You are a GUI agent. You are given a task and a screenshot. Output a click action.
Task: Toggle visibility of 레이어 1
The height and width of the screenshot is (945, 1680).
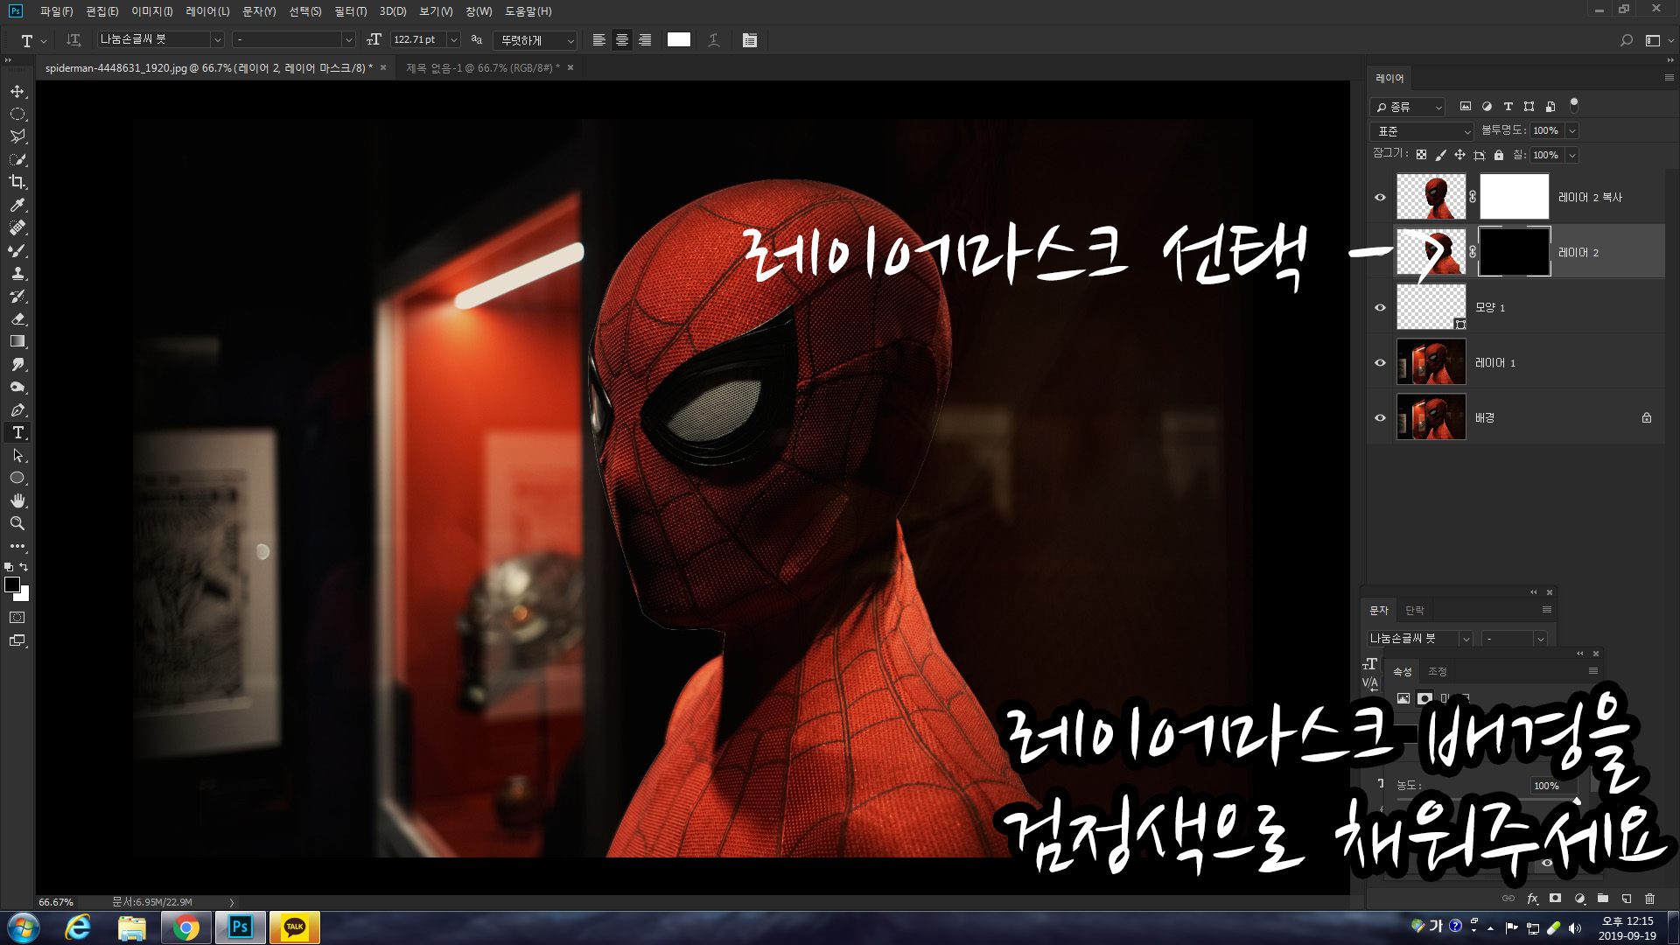pos(1380,362)
